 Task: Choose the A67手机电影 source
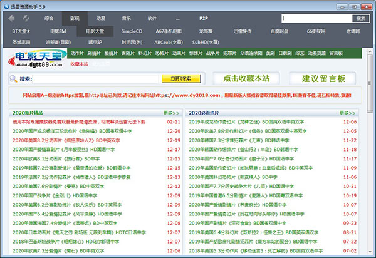tap(169, 31)
